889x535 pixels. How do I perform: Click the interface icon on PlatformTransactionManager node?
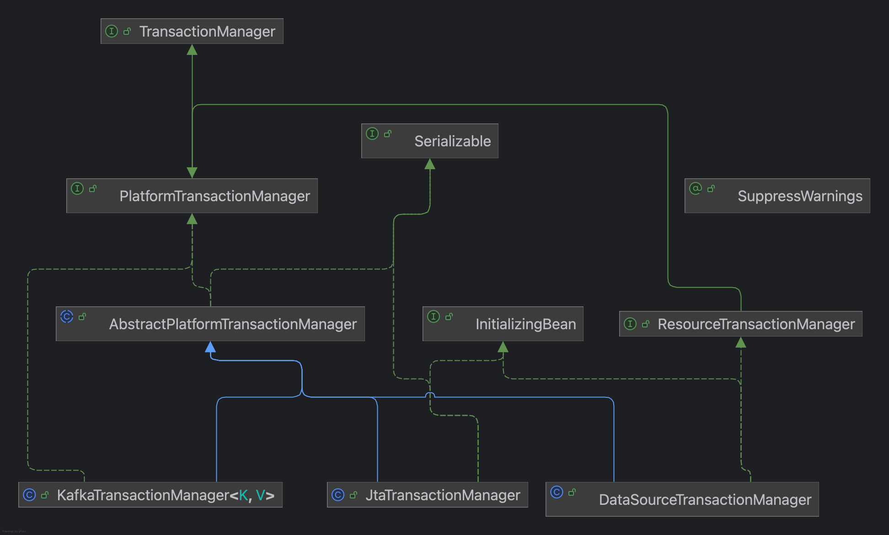pos(77,188)
